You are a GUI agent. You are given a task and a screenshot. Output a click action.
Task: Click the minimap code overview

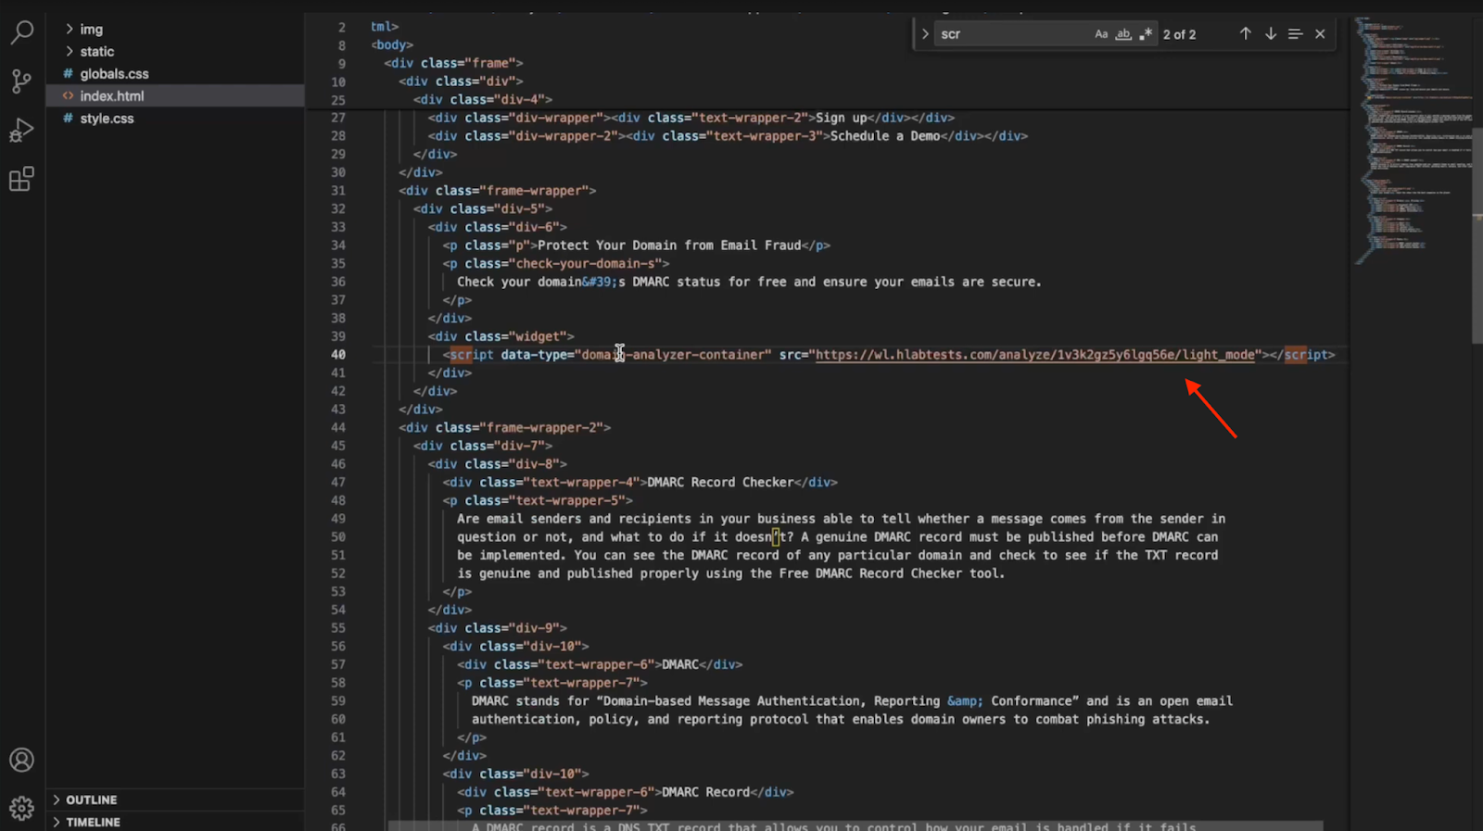click(x=1411, y=139)
